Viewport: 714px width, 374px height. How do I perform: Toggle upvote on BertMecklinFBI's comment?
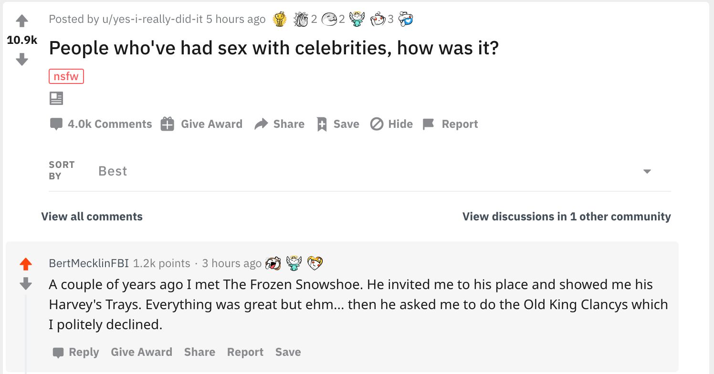(x=26, y=264)
